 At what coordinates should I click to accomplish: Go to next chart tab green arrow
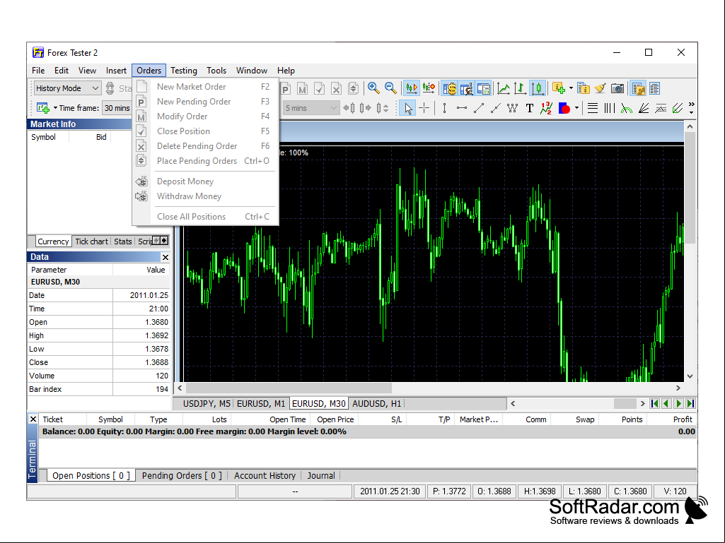[x=678, y=404]
